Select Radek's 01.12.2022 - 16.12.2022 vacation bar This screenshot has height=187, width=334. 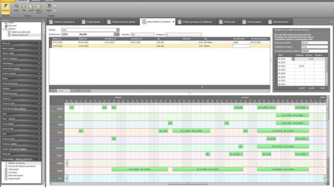point(208,169)
